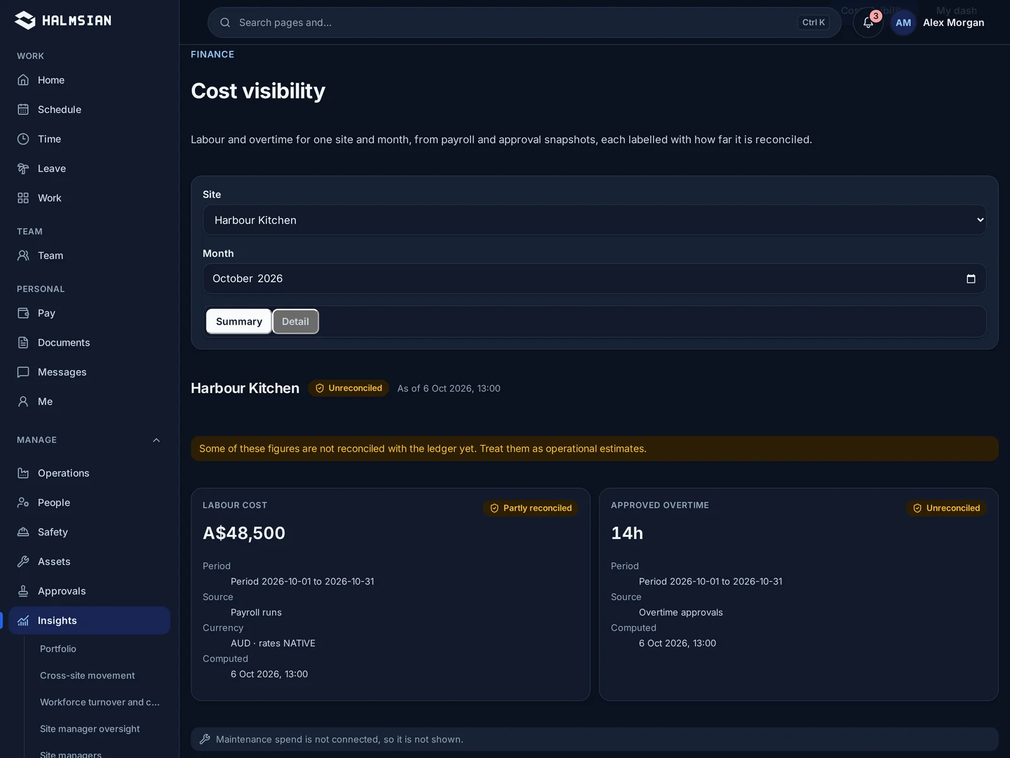This screenshot has width=1010, height=758.
Task: Open Operations via its chart icon
Action: tap(23, 473)
